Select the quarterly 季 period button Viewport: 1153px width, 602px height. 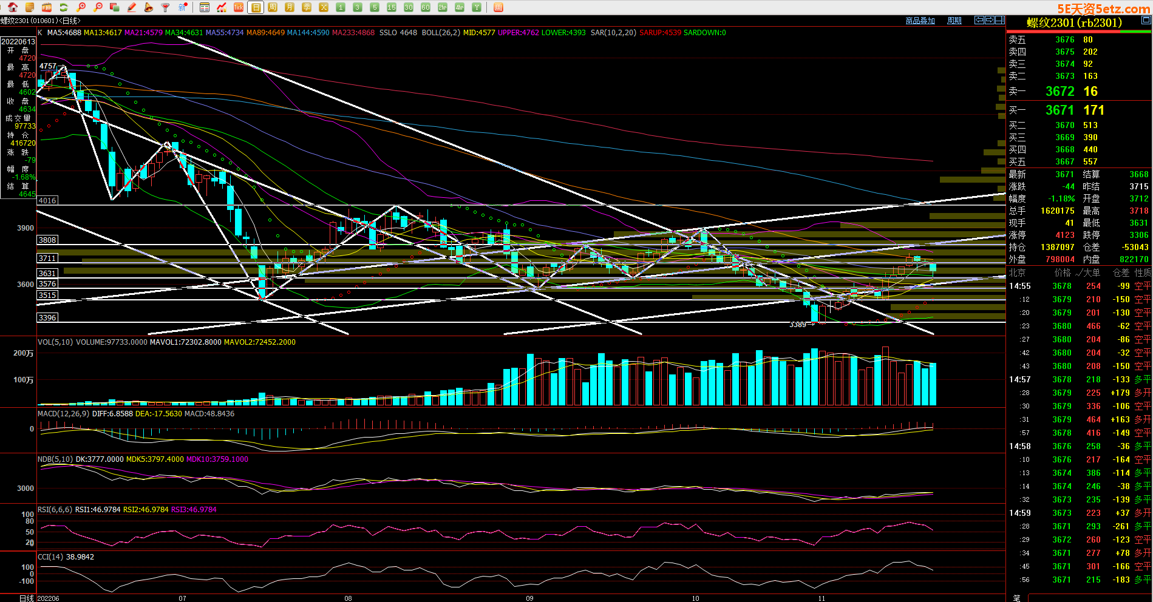point(307,7)
